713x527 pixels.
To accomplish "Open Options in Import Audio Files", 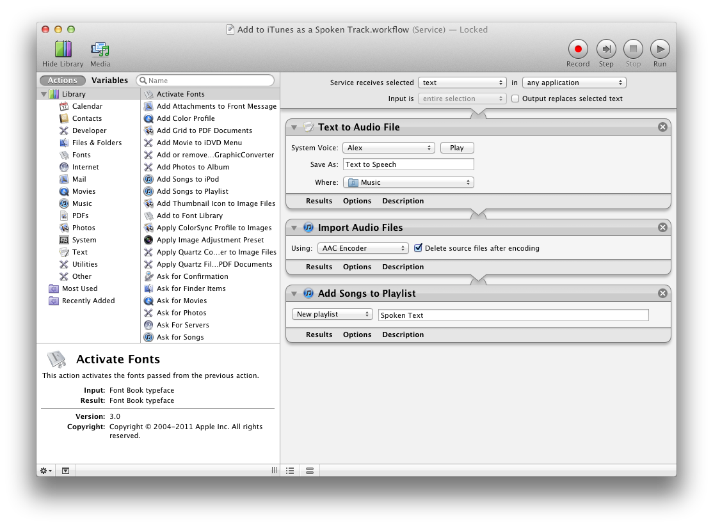I will pyautogui.click(x=357, y=267).
